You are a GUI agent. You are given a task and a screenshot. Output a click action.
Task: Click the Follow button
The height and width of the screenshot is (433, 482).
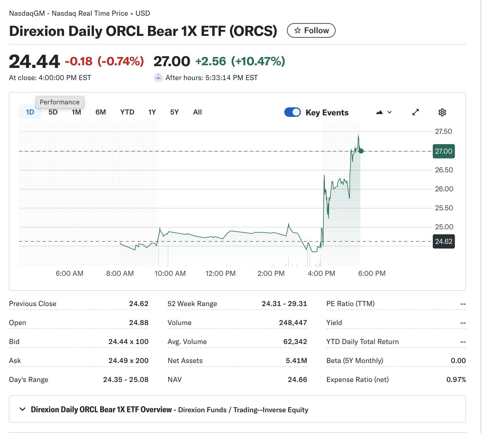pyautogui.click(x=311, y=31)
